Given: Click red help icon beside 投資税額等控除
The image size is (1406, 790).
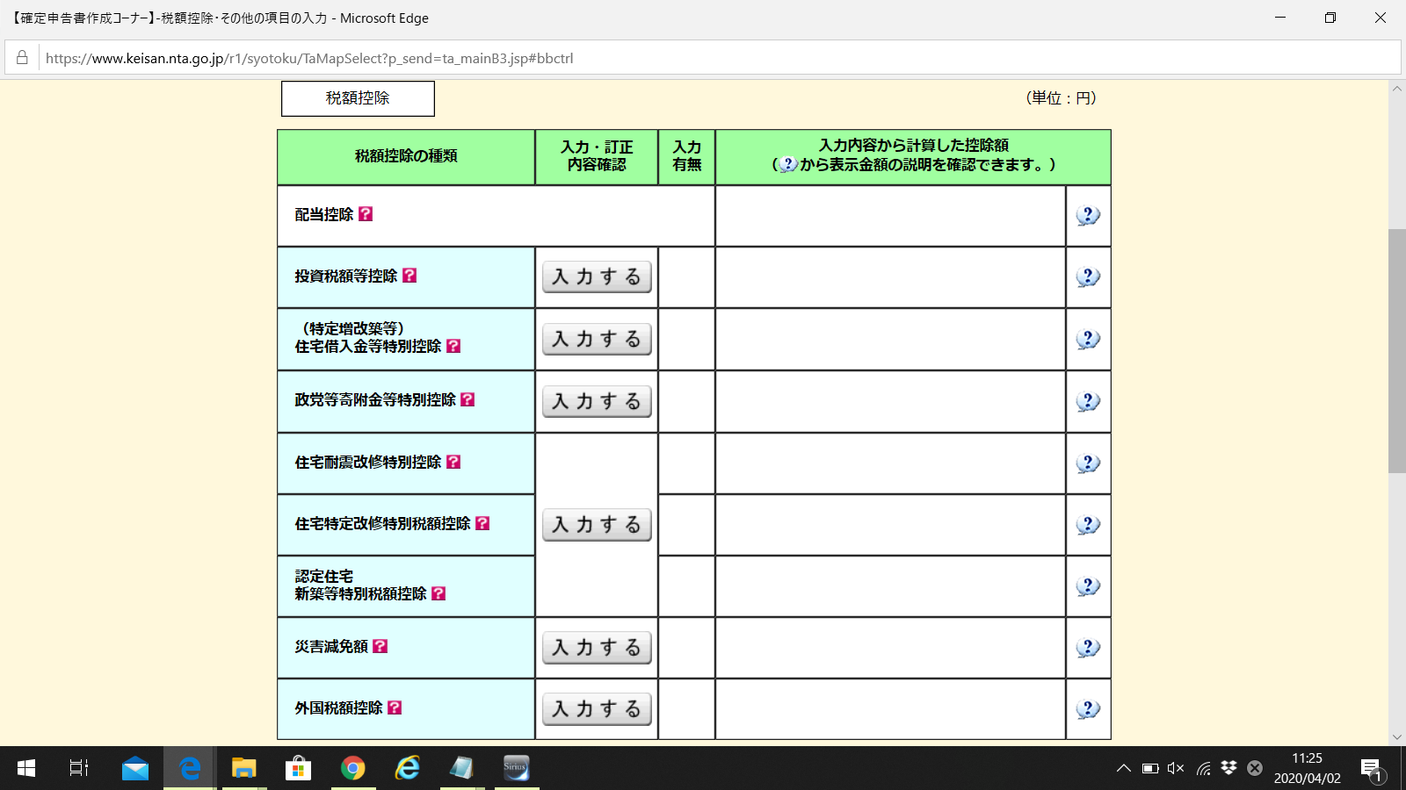Looking at the screenshot, I should (x=409, y=276).
